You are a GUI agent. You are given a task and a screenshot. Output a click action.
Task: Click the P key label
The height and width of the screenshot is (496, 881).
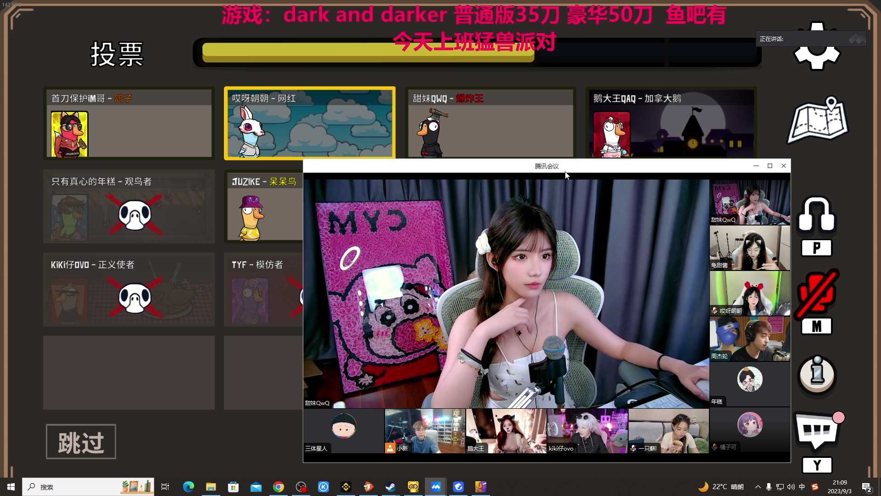[x=817, y=248]
